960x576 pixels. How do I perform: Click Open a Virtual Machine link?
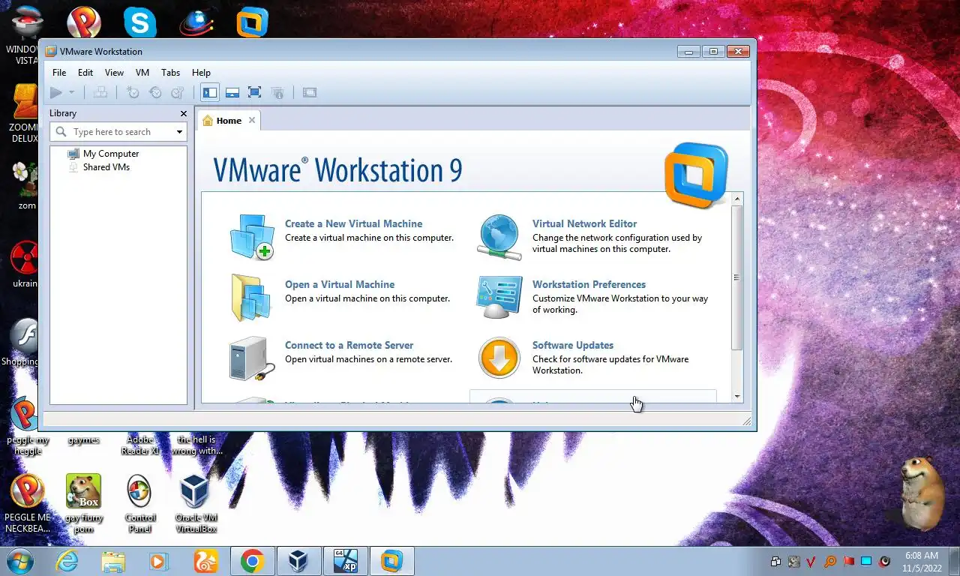[340, 284]
